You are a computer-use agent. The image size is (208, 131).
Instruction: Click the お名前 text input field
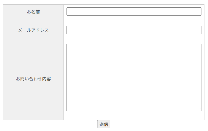click(134, 11)
